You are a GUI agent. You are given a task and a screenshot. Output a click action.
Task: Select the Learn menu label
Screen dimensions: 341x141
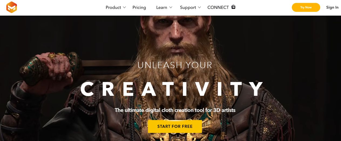click(x=161, y=8)
